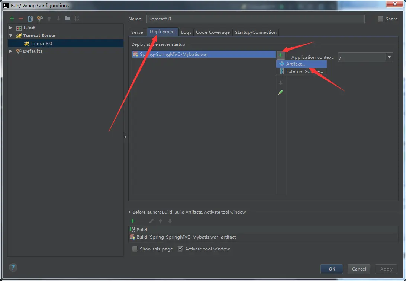Click the JUnit label in tree
This screenshot has height=281, width=406.
click(29, 28)
